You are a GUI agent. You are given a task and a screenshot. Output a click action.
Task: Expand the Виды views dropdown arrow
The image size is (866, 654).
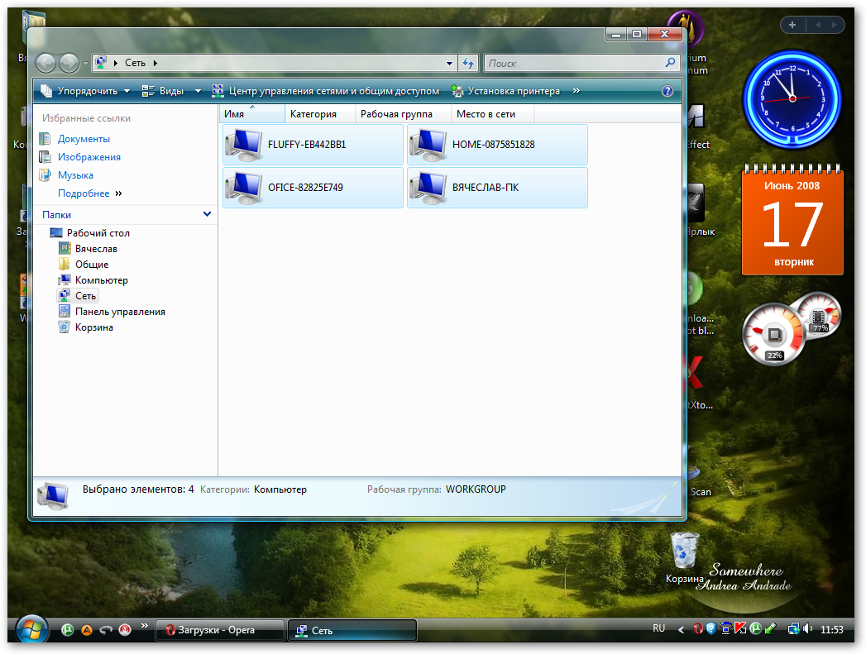tap(199, 91)
